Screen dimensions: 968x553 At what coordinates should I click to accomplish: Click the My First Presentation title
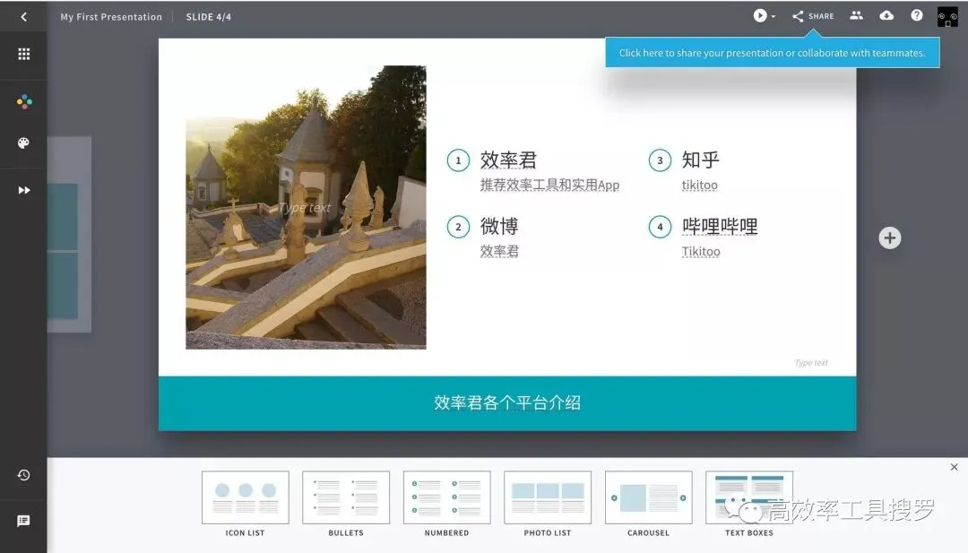(x=111, y=17)
